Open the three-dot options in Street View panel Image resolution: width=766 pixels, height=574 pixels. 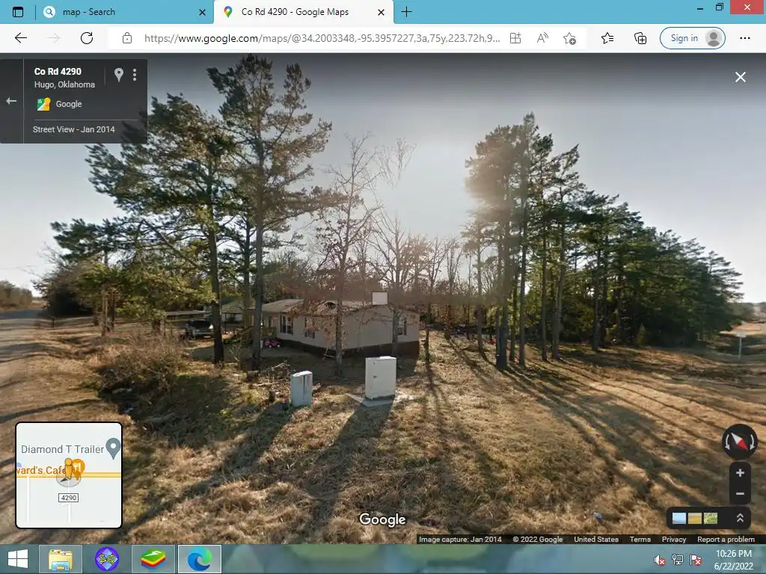click(x=135, y=74)
